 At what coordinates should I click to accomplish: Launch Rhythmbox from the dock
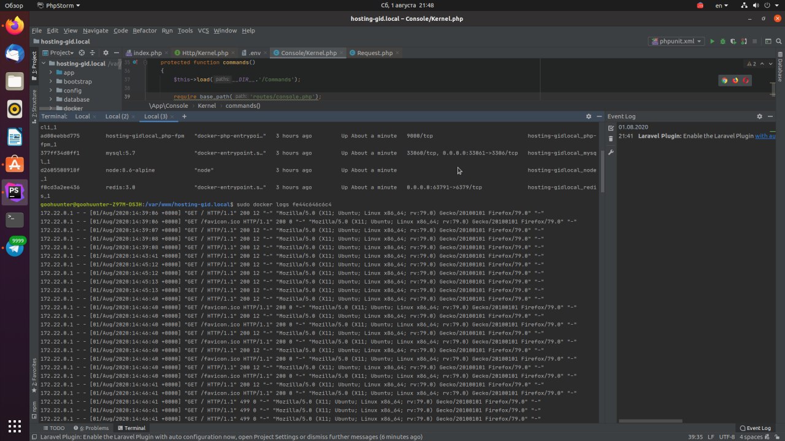pyautogui.click(x=15, y=109)
